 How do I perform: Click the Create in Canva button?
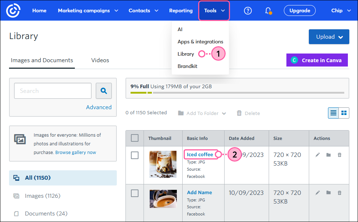click(x=317, y=60)
